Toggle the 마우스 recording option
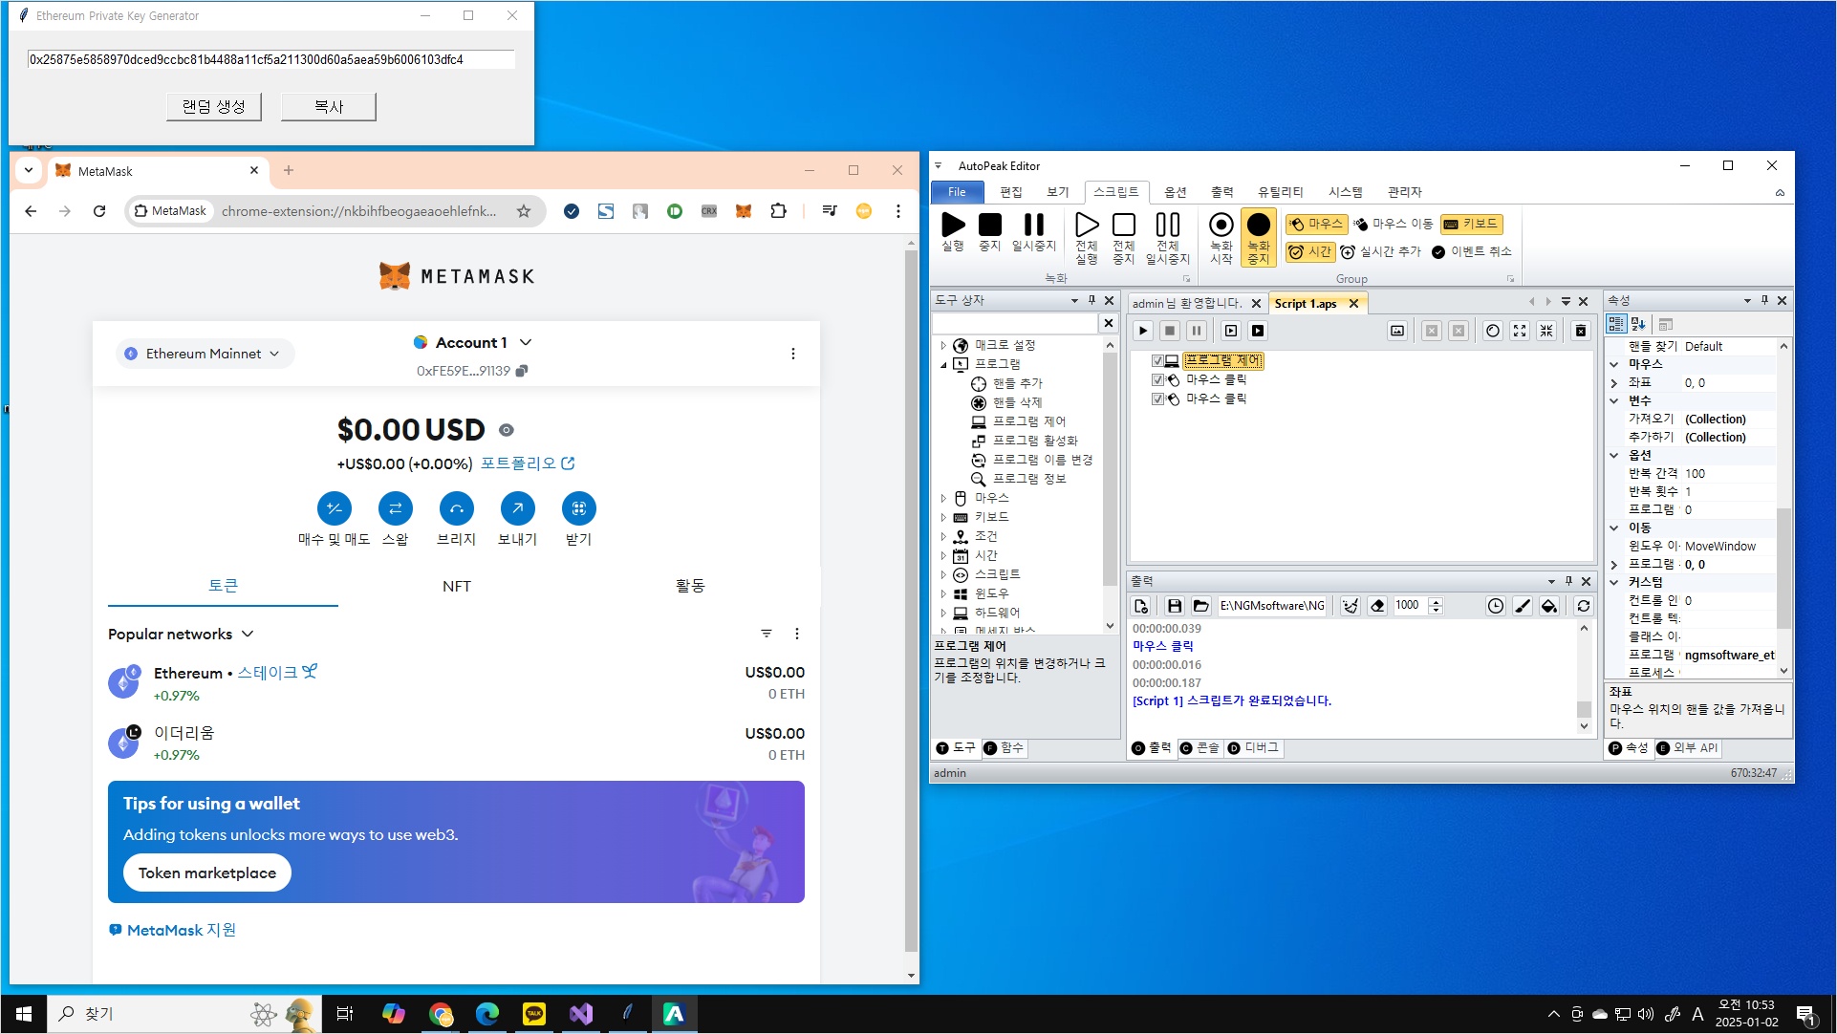The width and height of the screenshot is (1837, 1034). point(1316,224)
